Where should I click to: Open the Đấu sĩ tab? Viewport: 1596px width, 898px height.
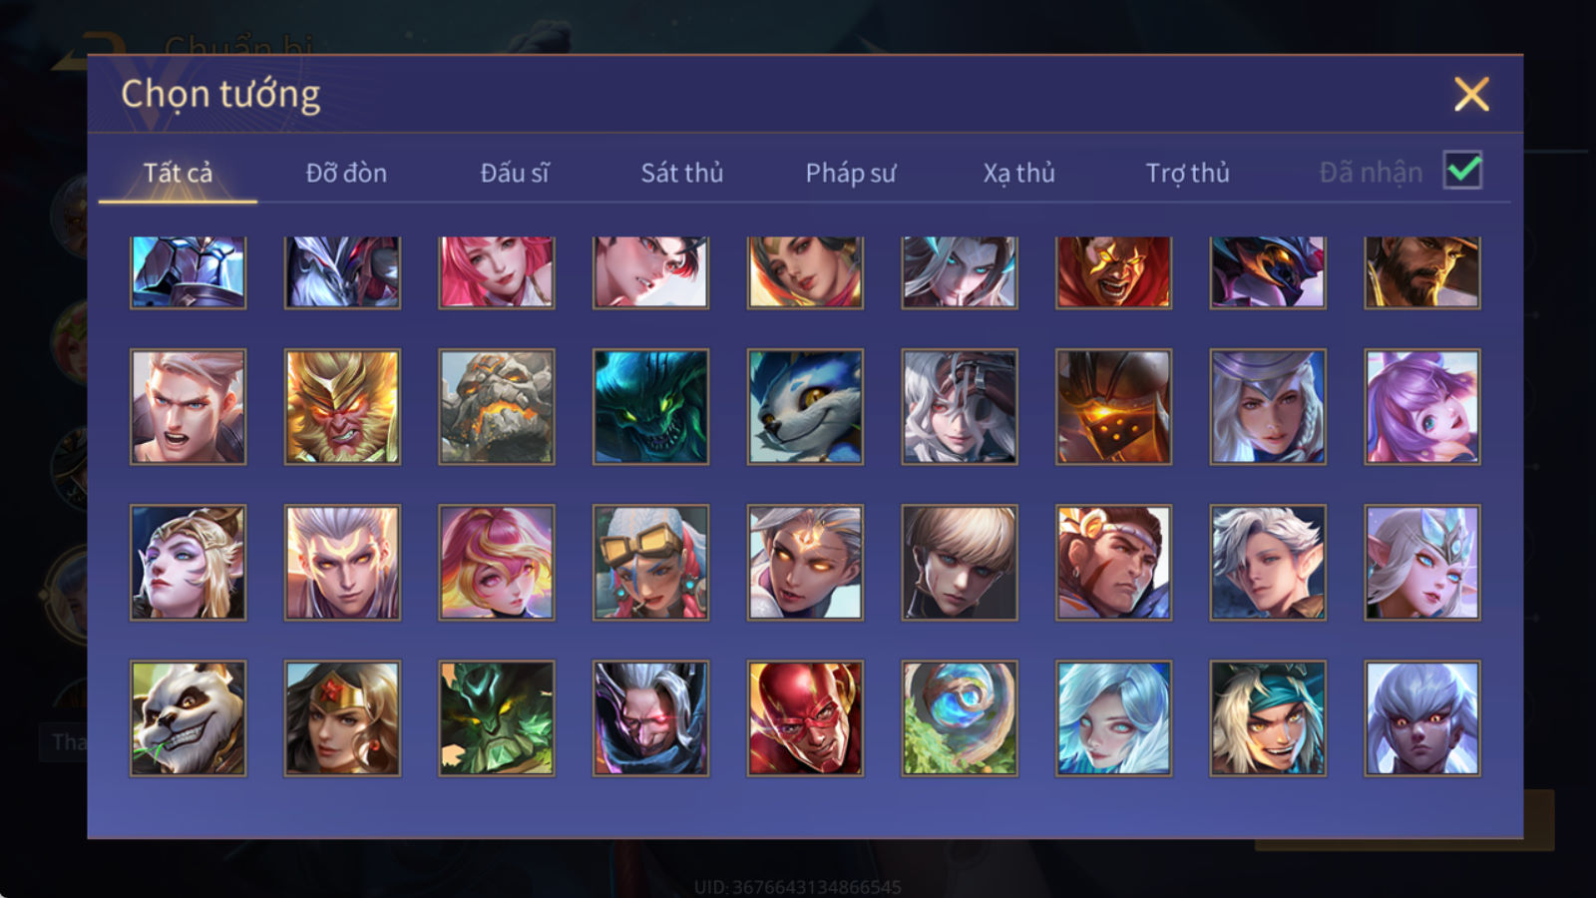pyautogui.click(x=514, y=173)
